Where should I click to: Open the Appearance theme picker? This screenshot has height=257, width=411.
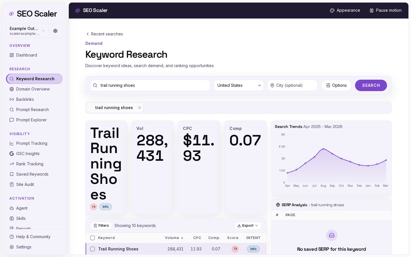(345, 10)
